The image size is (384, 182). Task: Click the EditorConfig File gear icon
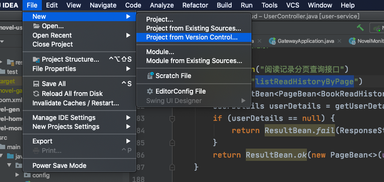coord(149,91)
